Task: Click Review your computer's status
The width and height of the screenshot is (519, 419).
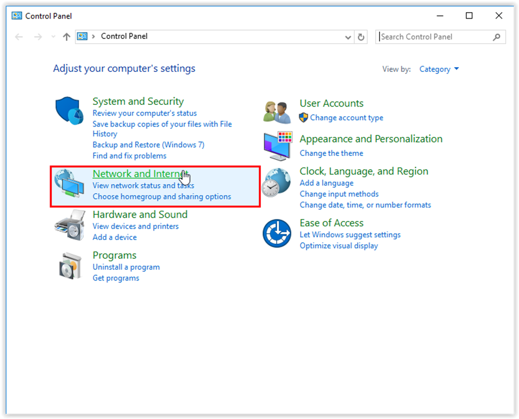Action: point(145,113)
